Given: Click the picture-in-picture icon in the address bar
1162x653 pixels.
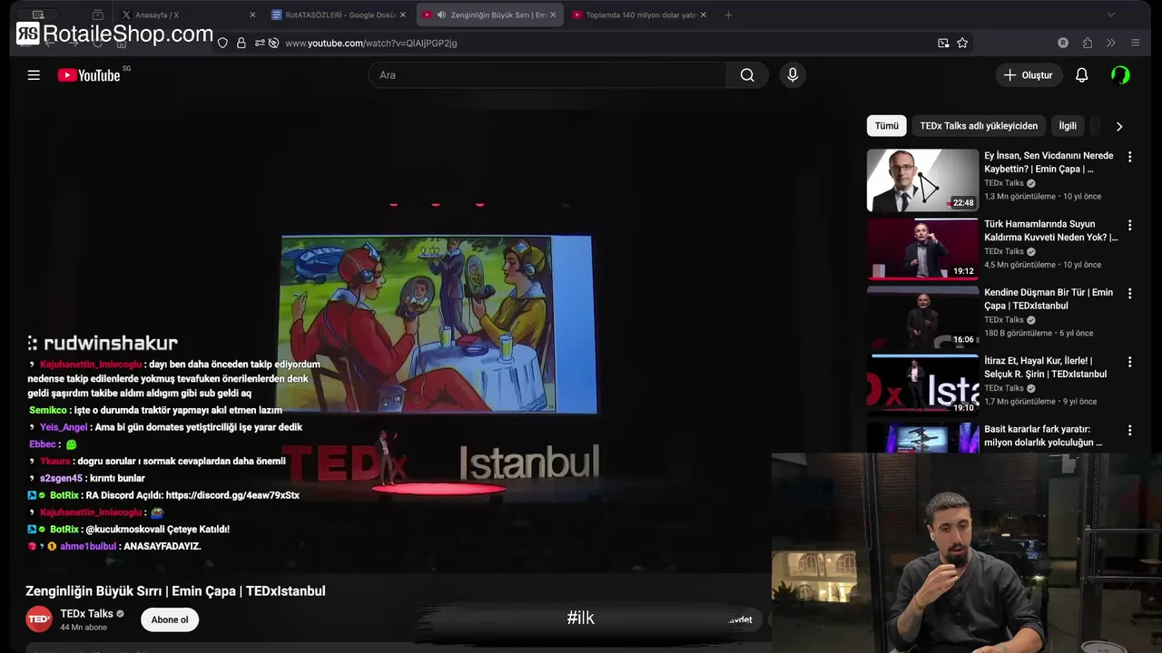Looking at the screenshot, I should click(x=943, y=43).
